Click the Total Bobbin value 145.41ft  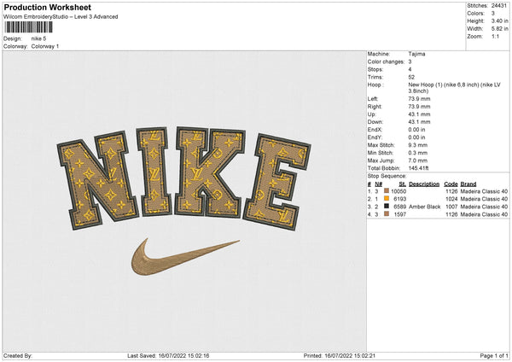[x=418, y=168]
